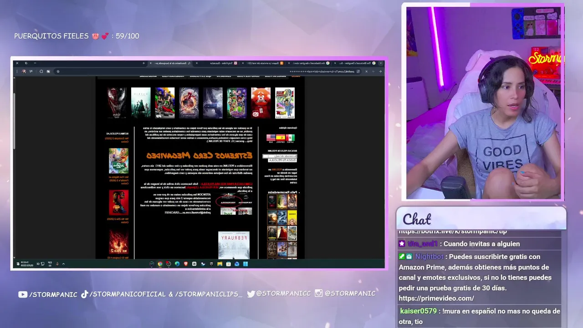This screenshot has width=583, height=328.
Task: Open the Google Chrome taskbar icon
Action: point(160,264)
